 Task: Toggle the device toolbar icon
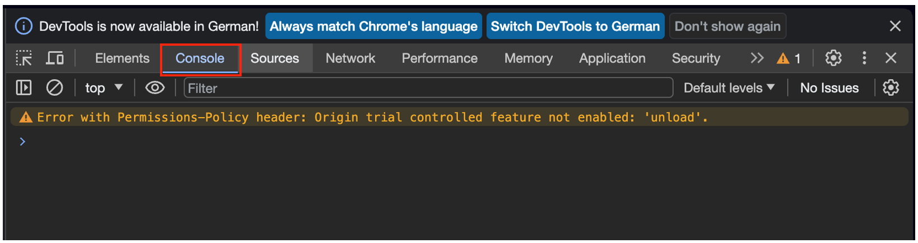click(x=55, y=58)
